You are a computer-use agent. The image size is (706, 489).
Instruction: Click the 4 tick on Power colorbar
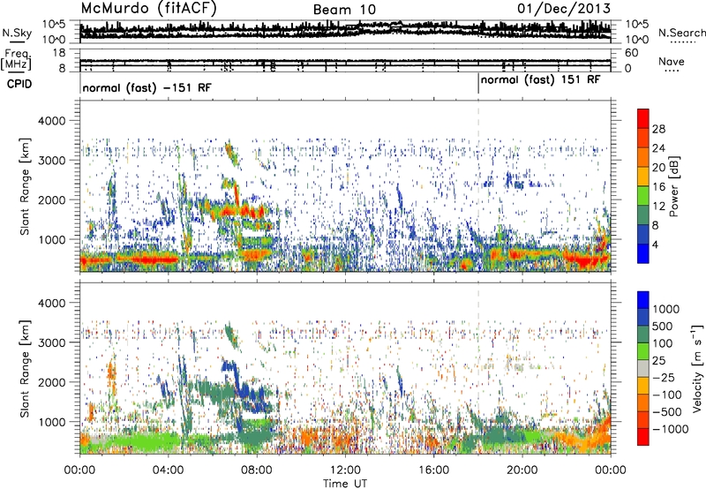point(655,244)
